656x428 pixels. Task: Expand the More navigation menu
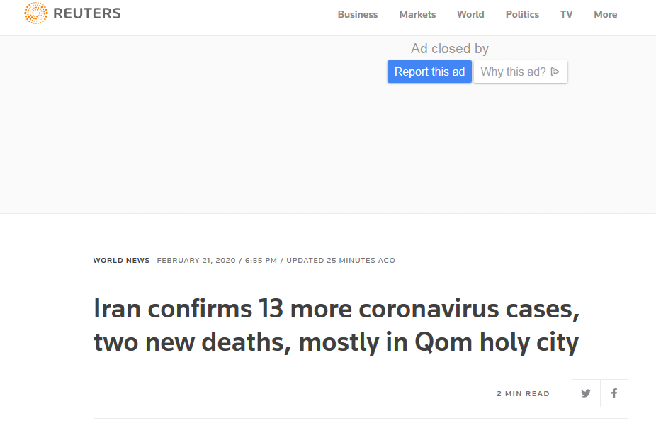tap(605, 14)
